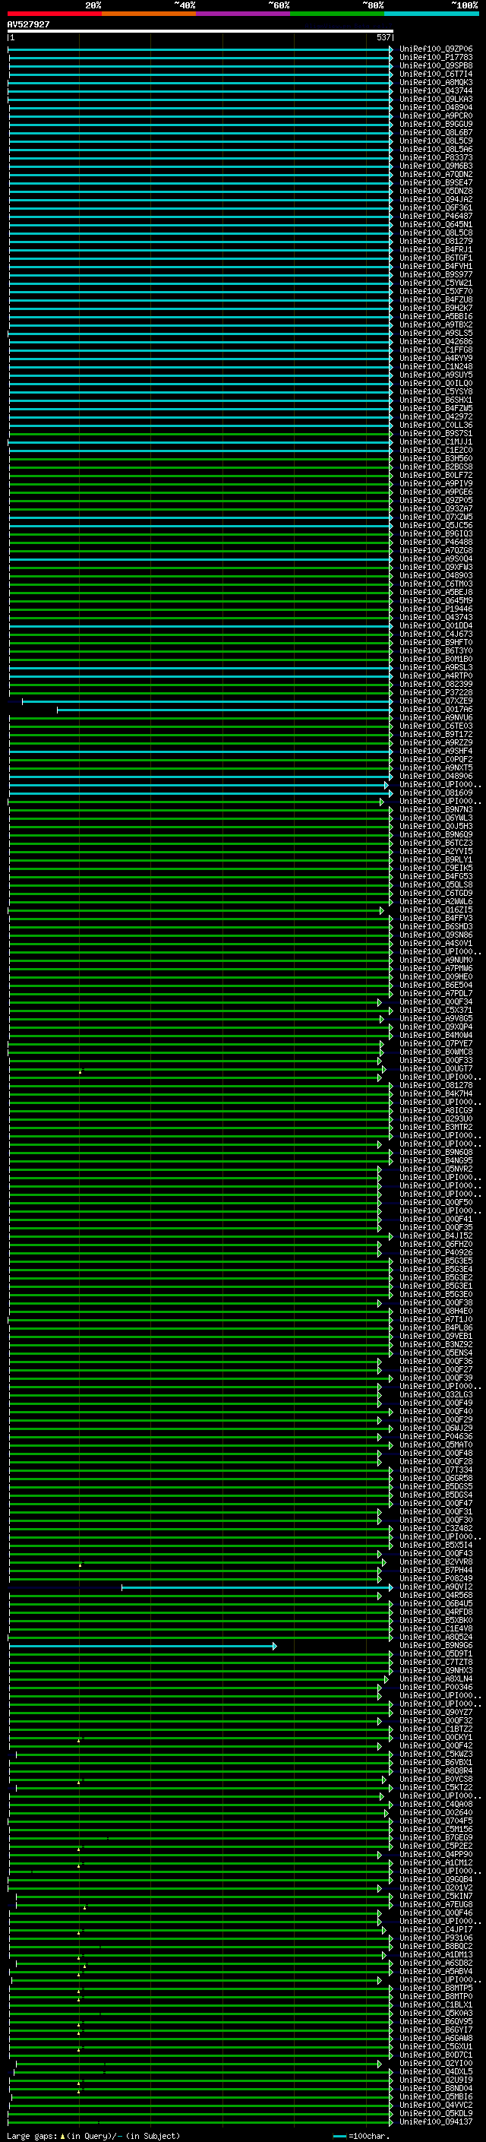Select the UniRef100_O82399 label
Viewport: 486px width, 2142px height.
[x=436, y=685]
